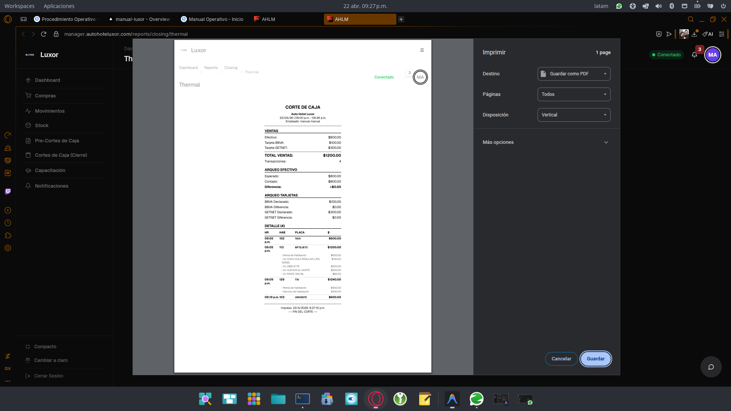The height and width of the screenshot is (411, 731).
Task: Open a new browser tab with plus
Action: pos(401,19)
